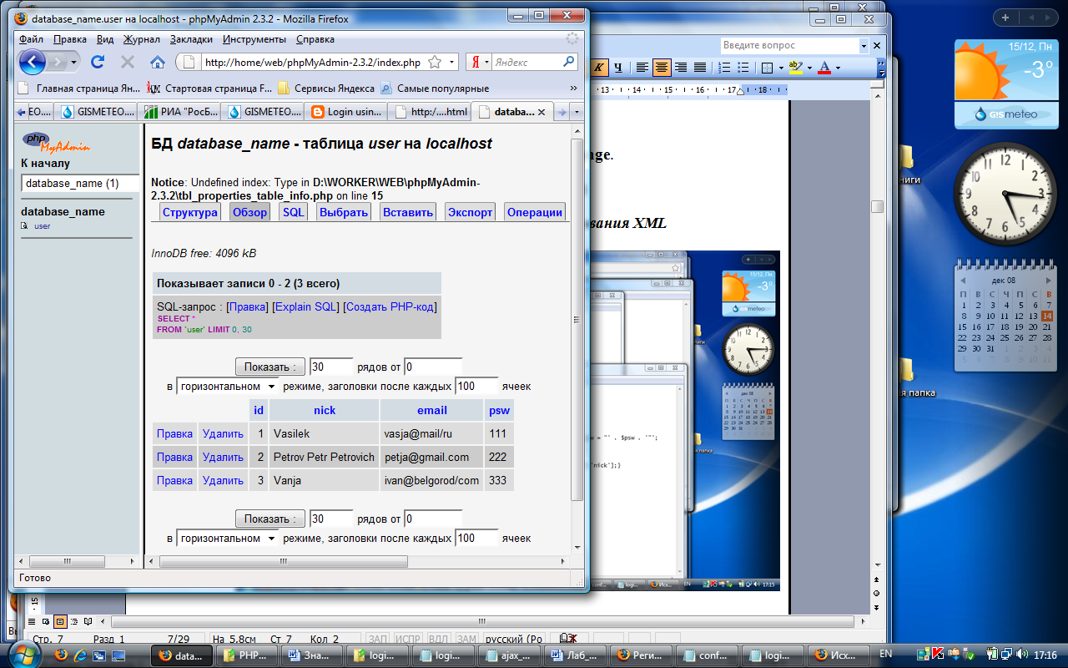Click the Word document vertical scrollbar thumb

click(x=877, y=206)
